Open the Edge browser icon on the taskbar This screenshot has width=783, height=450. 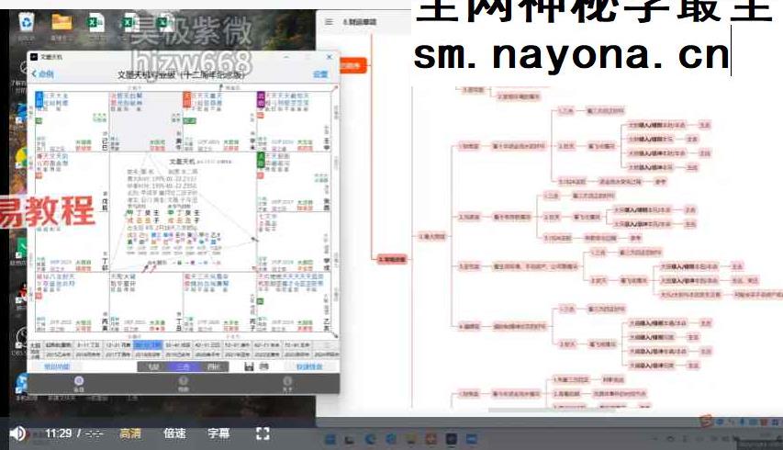[x=370, y=440]
